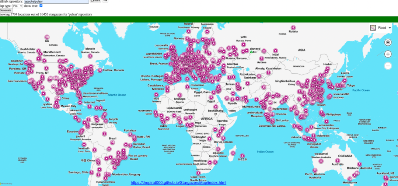The width and height of the screenshot is (398, 186).
Task: Select the pin 5 beside Santiago, Chile
Action: point(91,172)
